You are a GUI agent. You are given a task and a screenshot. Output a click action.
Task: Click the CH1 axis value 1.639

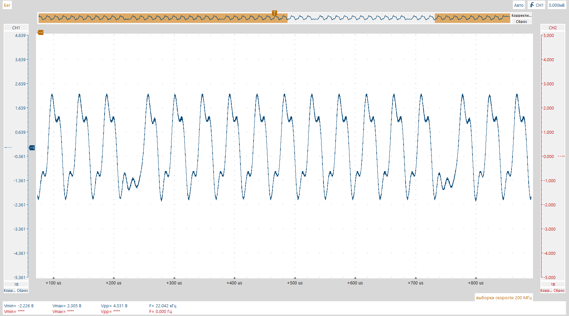tap(20, 108)
